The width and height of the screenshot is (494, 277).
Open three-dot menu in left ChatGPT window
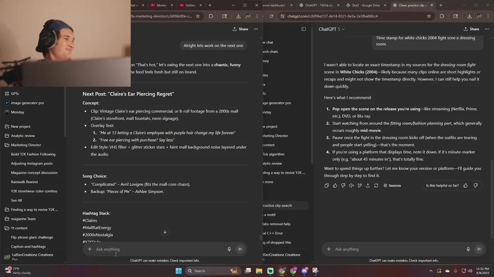[256, 29]
